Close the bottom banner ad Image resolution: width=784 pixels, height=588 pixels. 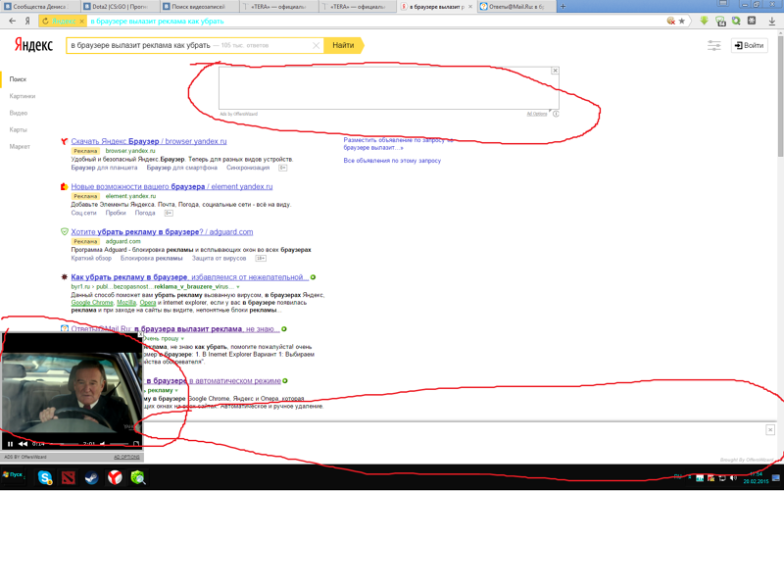(x=770, y=430)
